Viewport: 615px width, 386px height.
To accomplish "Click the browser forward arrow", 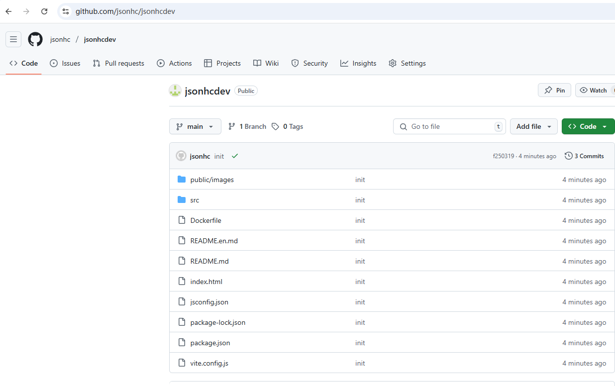I will click(x=26, y=11).
